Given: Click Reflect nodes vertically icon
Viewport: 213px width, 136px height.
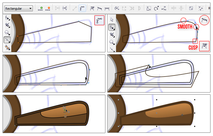Looking at the screenshot, I should click(x=181, y=8).
